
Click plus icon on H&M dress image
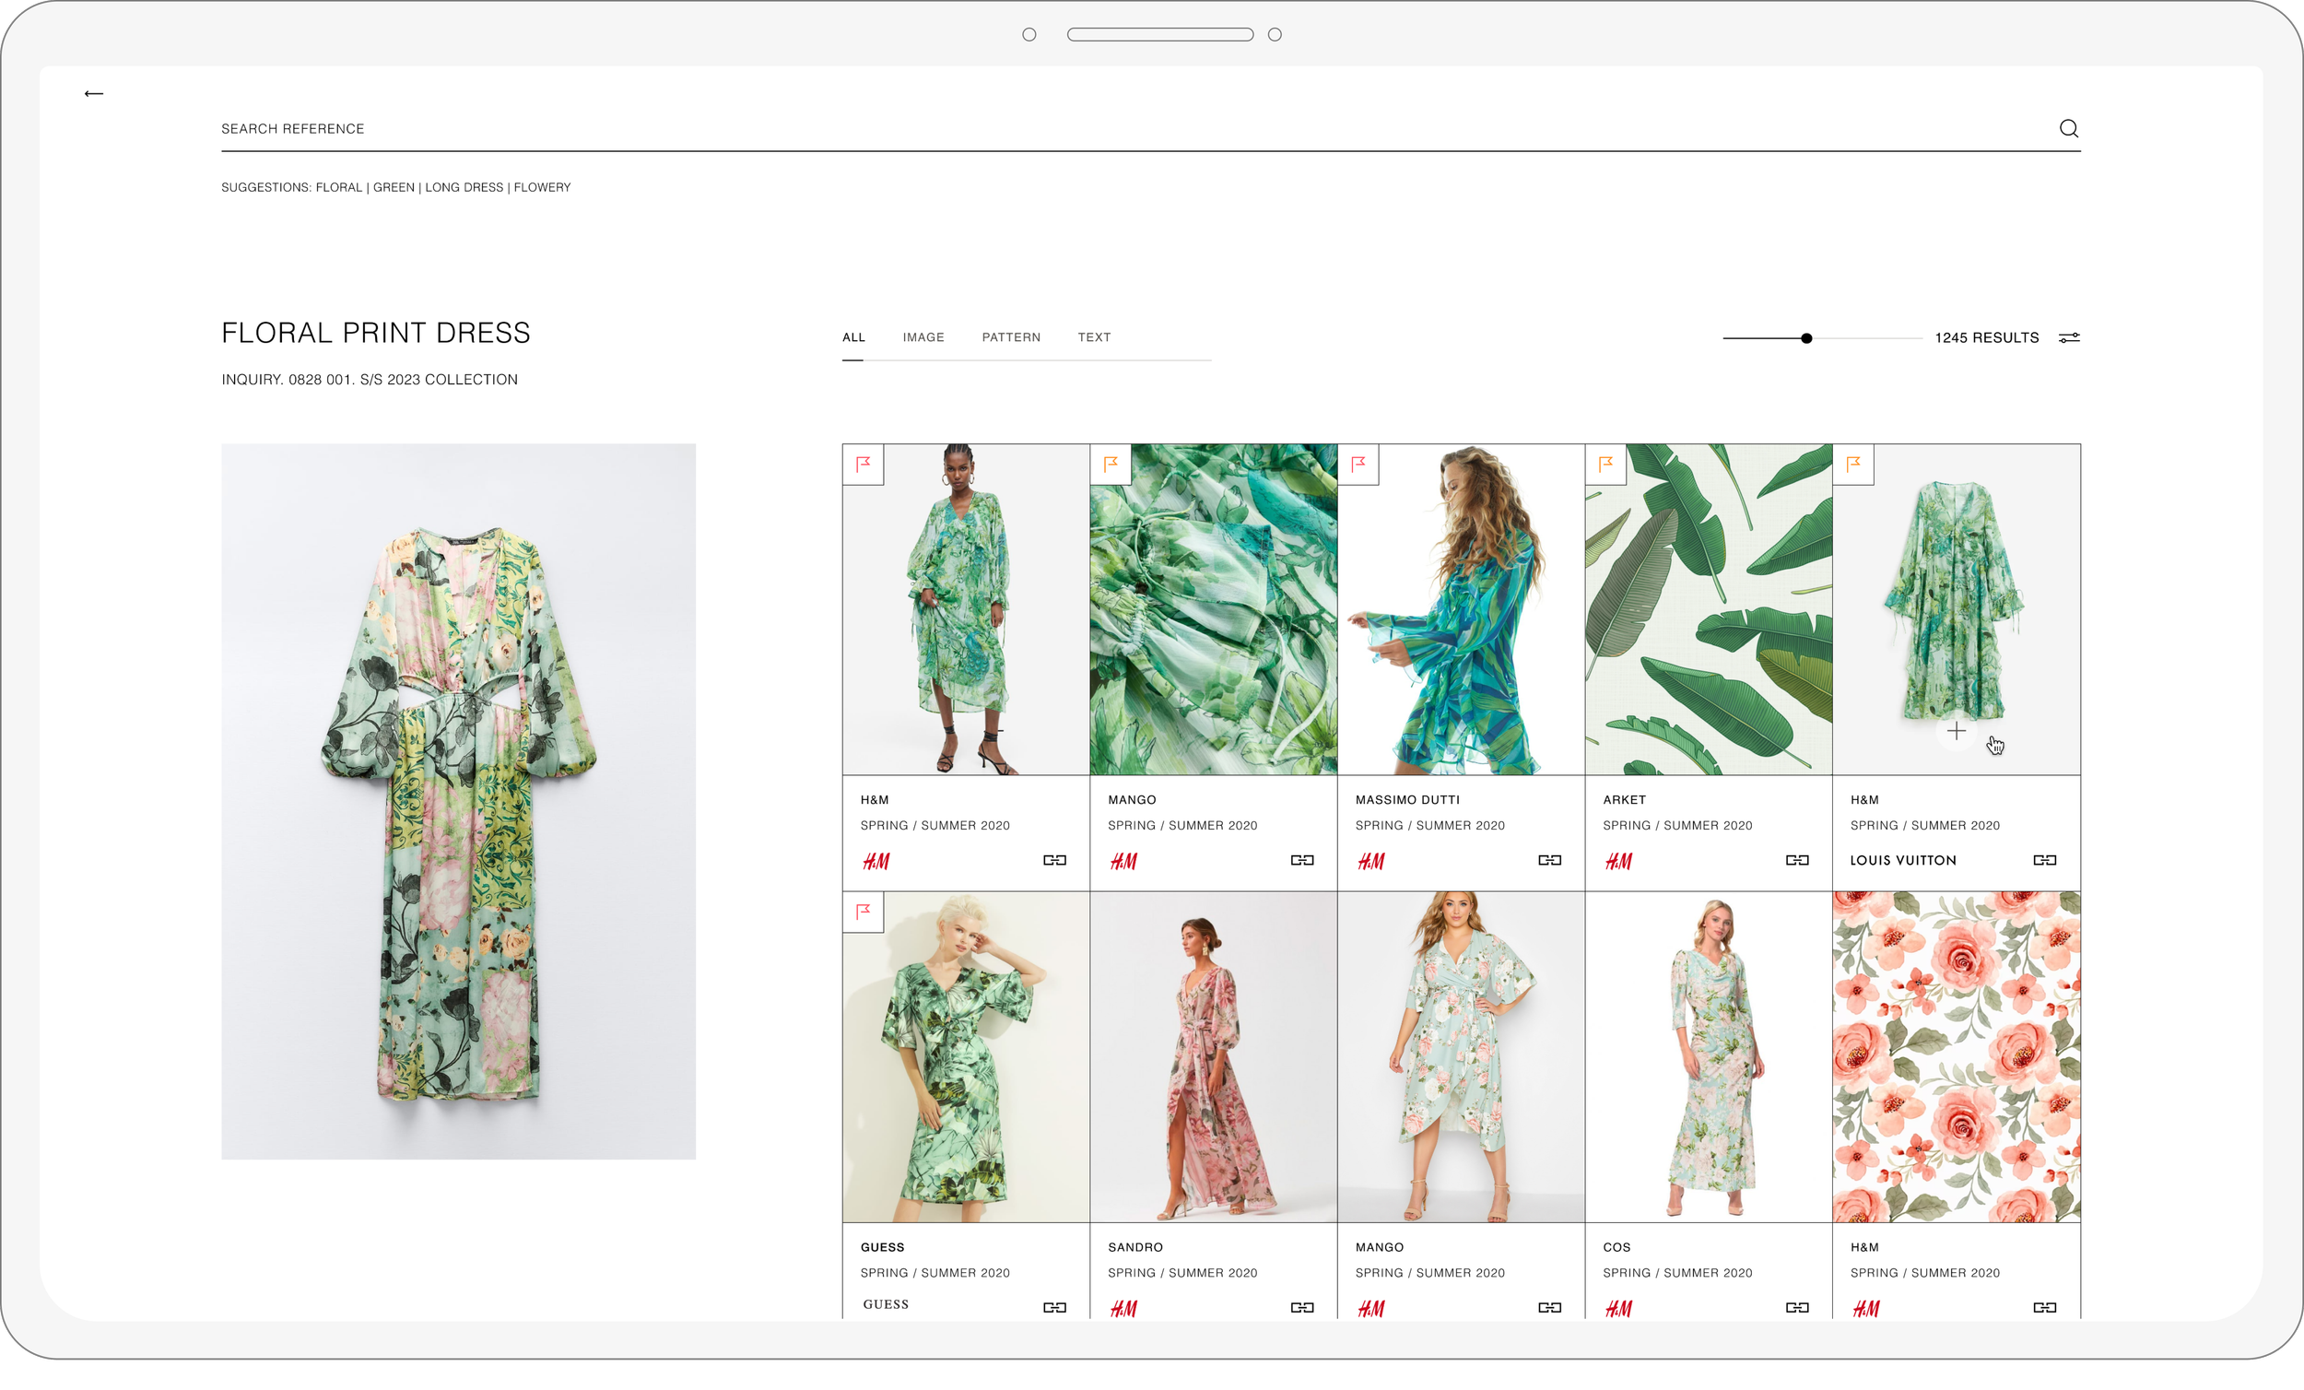pyautogui.click(x=1957, y=732)
